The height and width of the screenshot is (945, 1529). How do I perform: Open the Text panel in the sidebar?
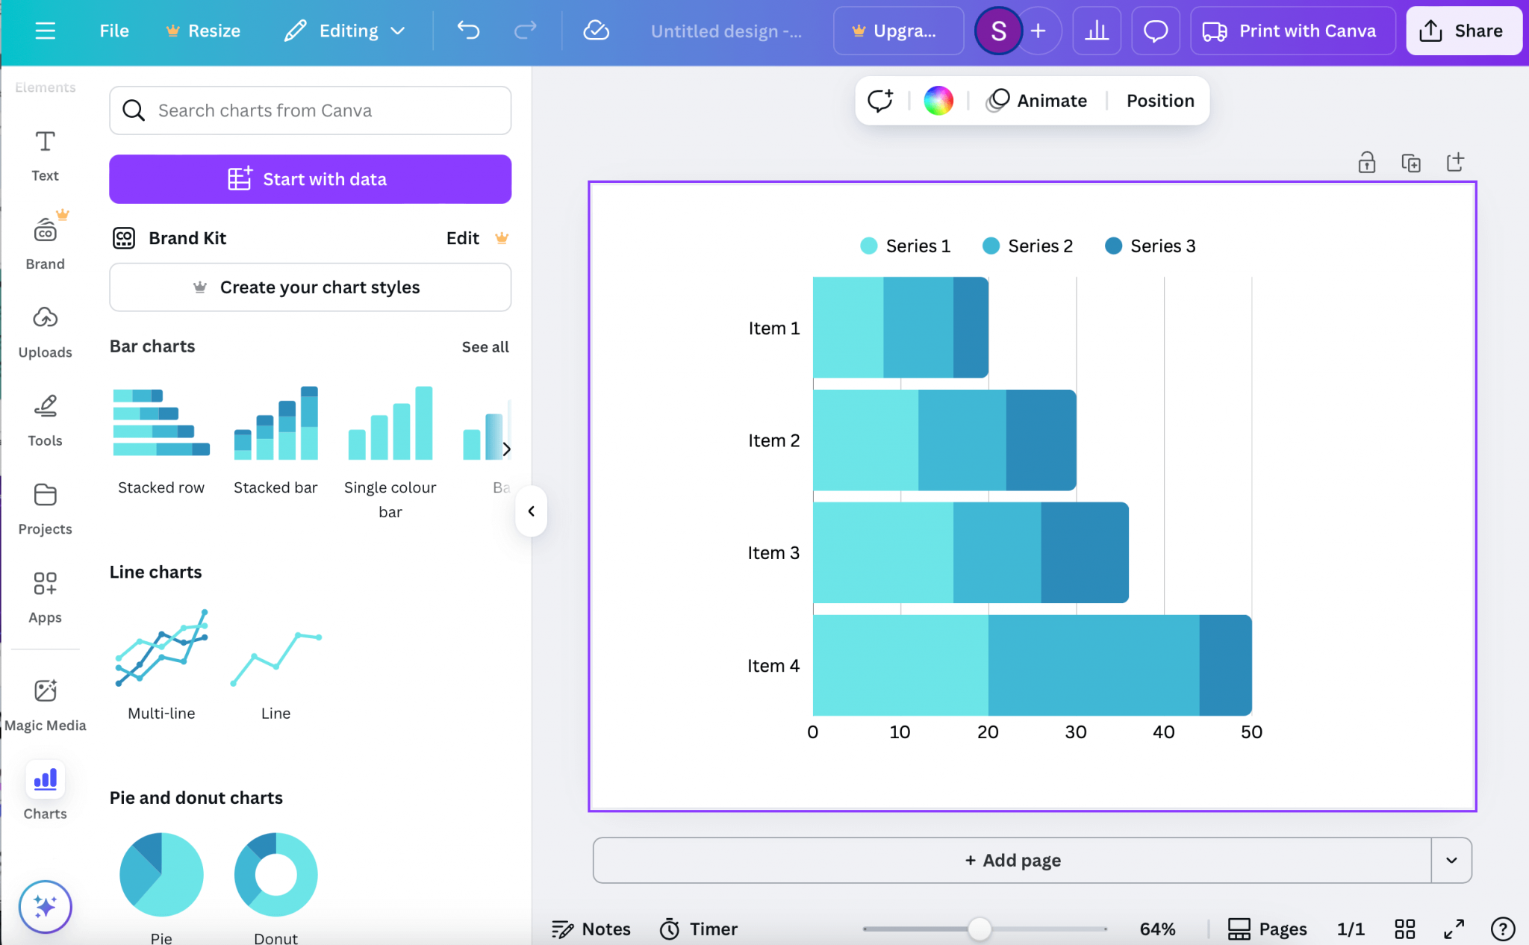(45, 155)
